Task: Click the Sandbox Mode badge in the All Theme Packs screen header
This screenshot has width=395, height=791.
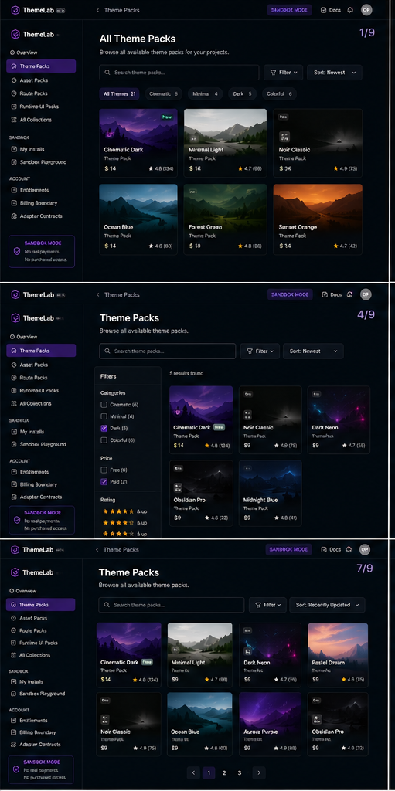Action: tap(289, 10)
